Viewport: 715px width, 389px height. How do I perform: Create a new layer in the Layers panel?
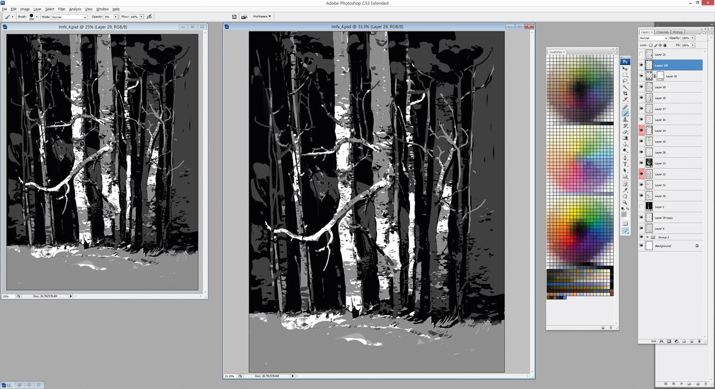pos(691,341)
